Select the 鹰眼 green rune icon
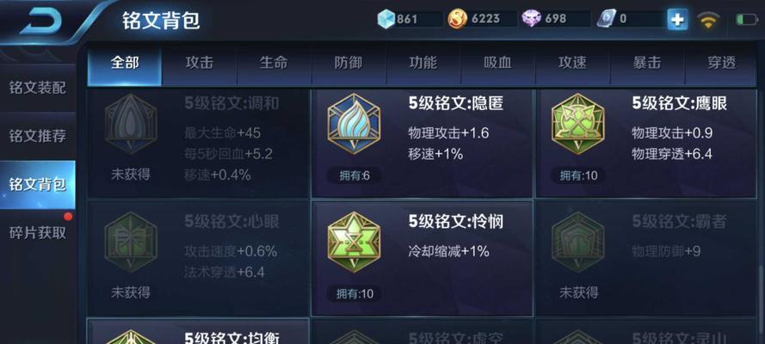Screen dimensions: 765x344 [x=578, y=124]
